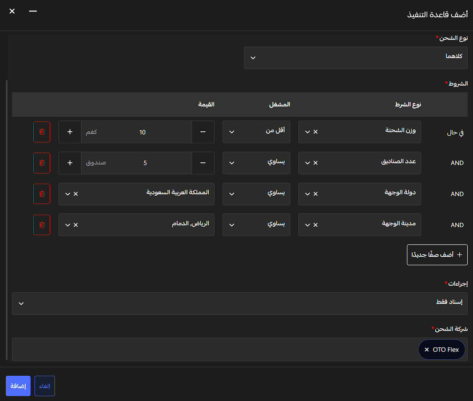Click the المشغل column header
The width and height of the screenshot is (473, 401).
tap(280, 105)
